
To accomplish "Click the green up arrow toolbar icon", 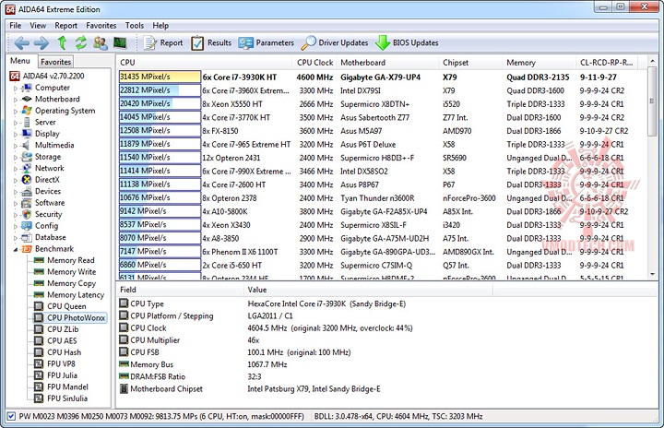I will (63, 42).
